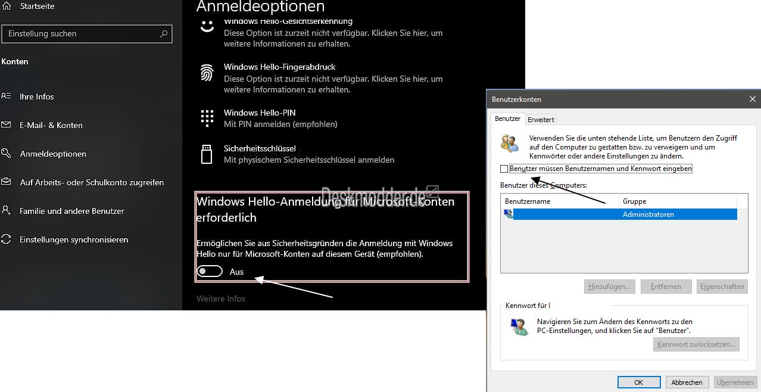
Task: Click the Kennwort zurücksetzen... button
Action: click(697, 344)
